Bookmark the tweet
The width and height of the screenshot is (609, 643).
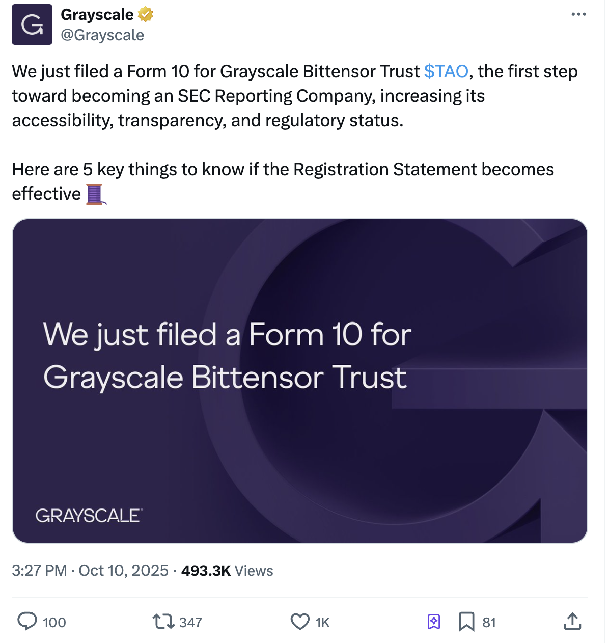point(467,622)
